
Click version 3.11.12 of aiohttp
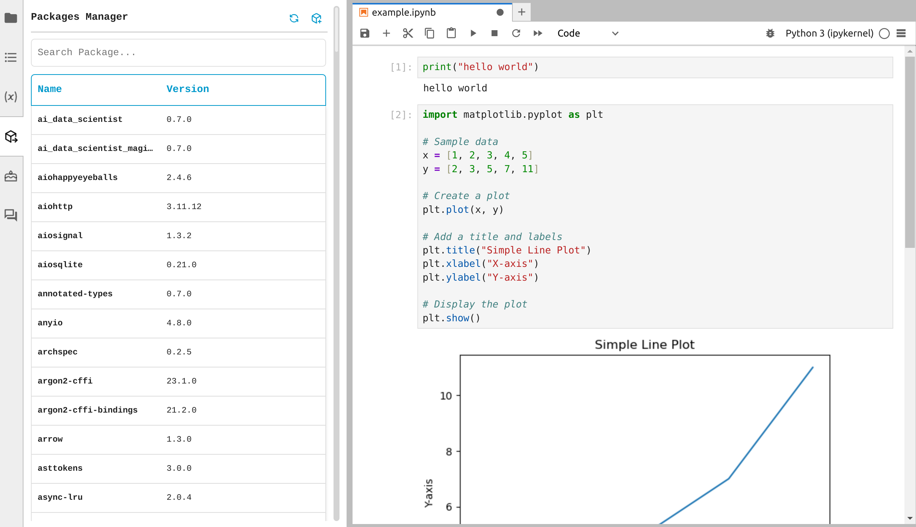click(184, 206)
